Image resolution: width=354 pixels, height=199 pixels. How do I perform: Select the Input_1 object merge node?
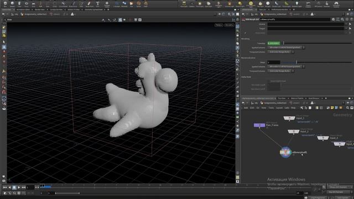(x=289, y=118)
